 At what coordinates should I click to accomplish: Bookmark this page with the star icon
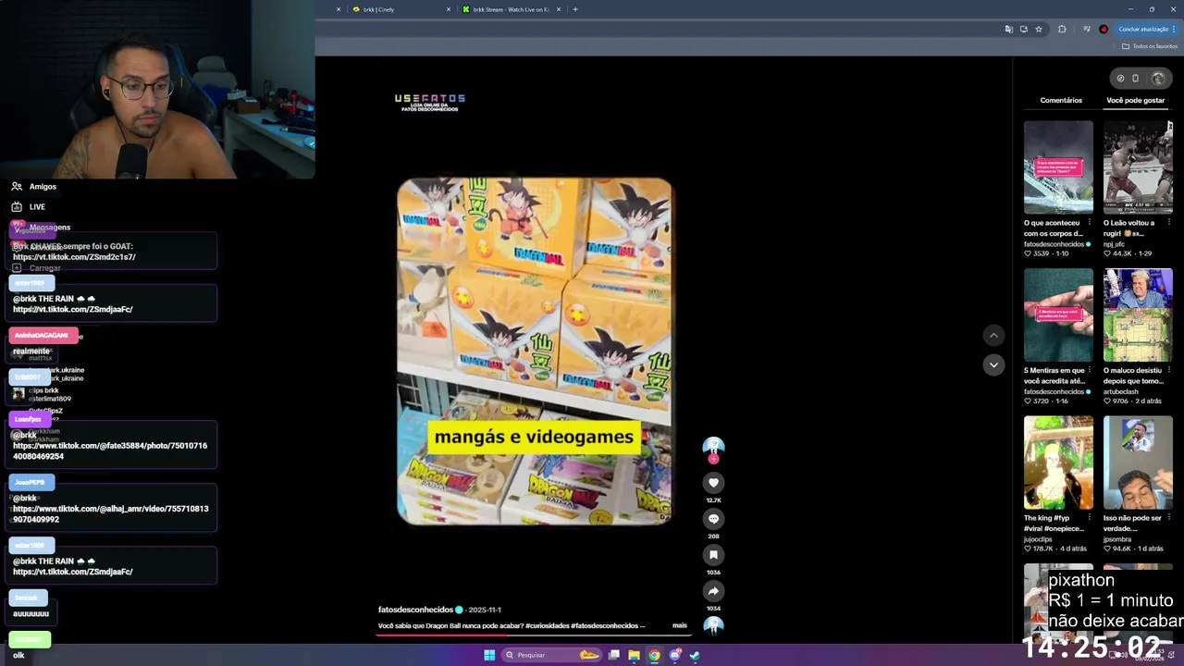1039,30
